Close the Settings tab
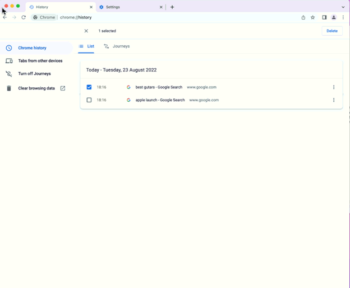 point(161,7)
